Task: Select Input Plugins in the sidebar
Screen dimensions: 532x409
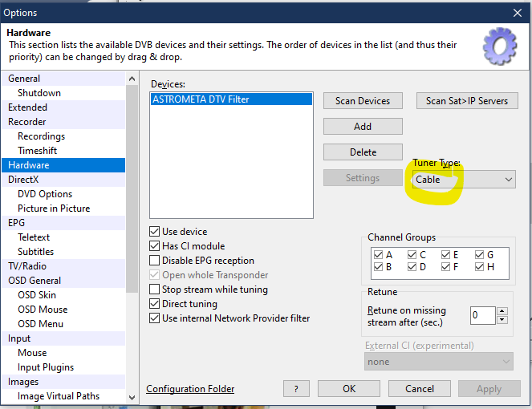Action: (46, 367)
